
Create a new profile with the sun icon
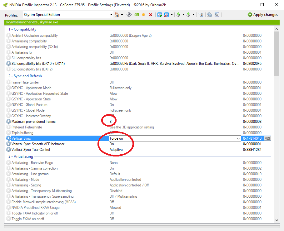tap(143, 15)
